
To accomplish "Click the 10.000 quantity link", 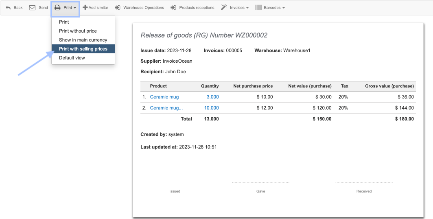I will click(x=211, y=108).
